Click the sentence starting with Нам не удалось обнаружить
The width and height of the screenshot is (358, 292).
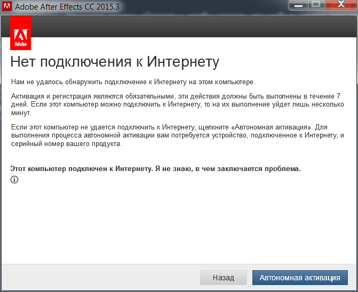point(133,82)
